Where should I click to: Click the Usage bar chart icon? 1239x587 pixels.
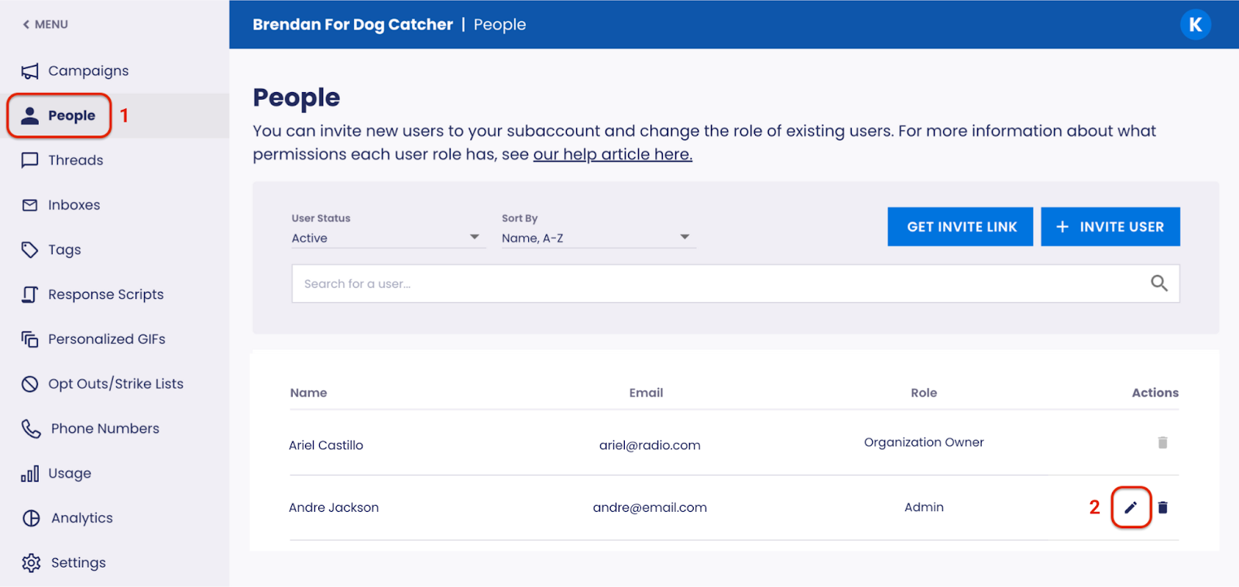click(29, 474)
